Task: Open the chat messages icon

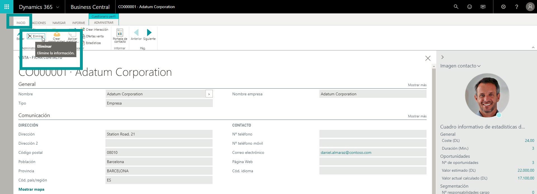Action: click(483, 7)
